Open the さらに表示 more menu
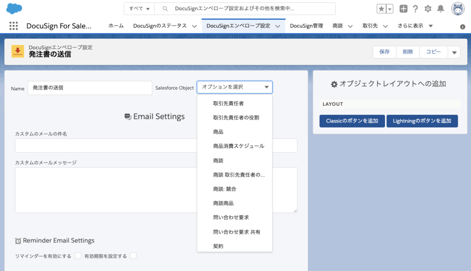The width and height of the screenshot is (471, 271). [415, 26]
